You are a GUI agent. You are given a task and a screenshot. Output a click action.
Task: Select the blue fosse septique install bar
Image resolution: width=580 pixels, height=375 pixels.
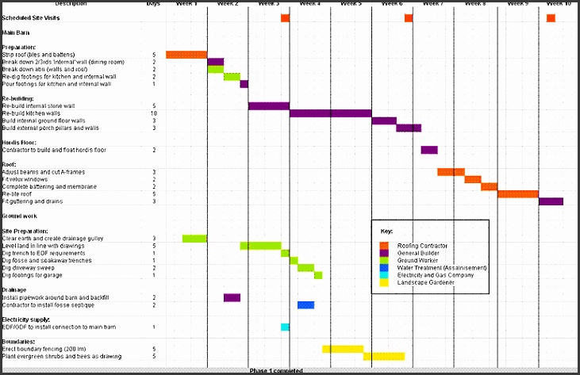tap(306, 305)
